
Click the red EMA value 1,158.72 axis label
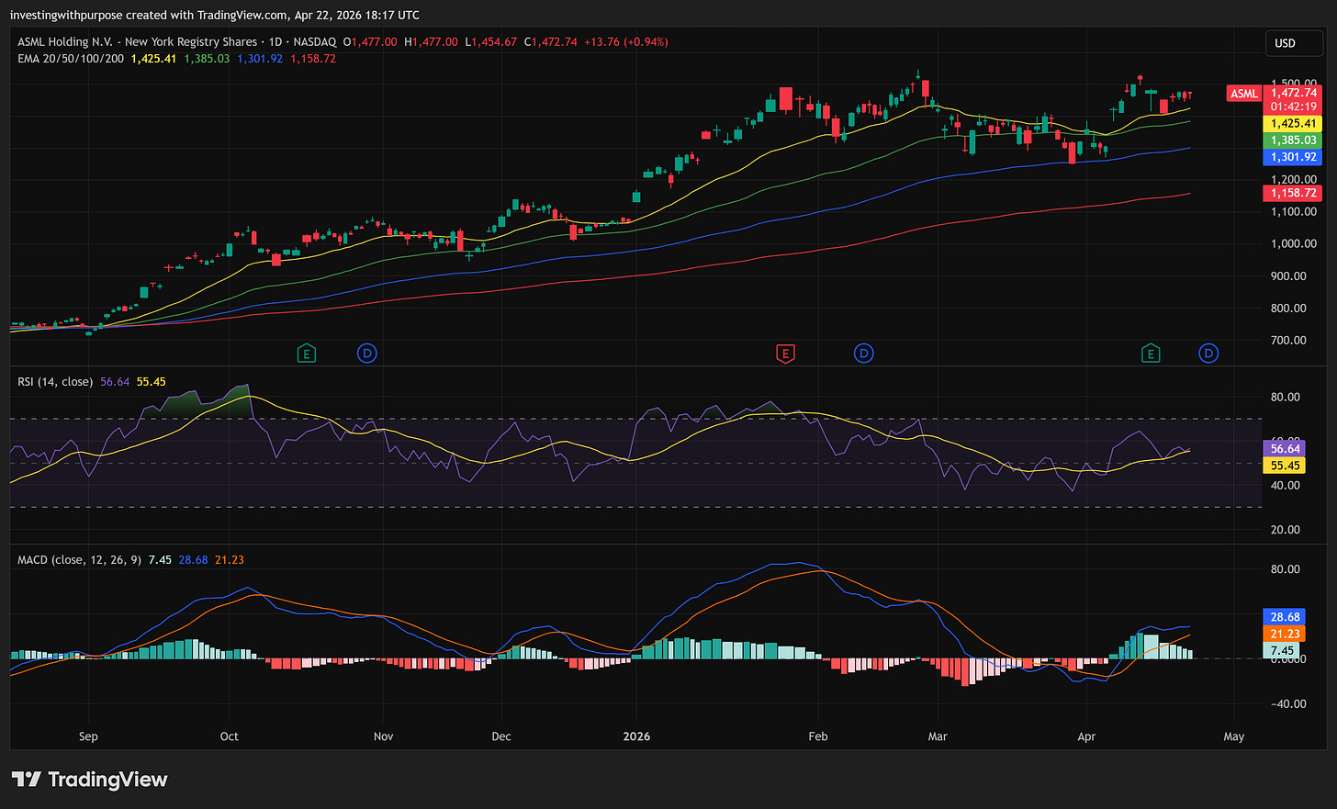(x=1293, y=194)
